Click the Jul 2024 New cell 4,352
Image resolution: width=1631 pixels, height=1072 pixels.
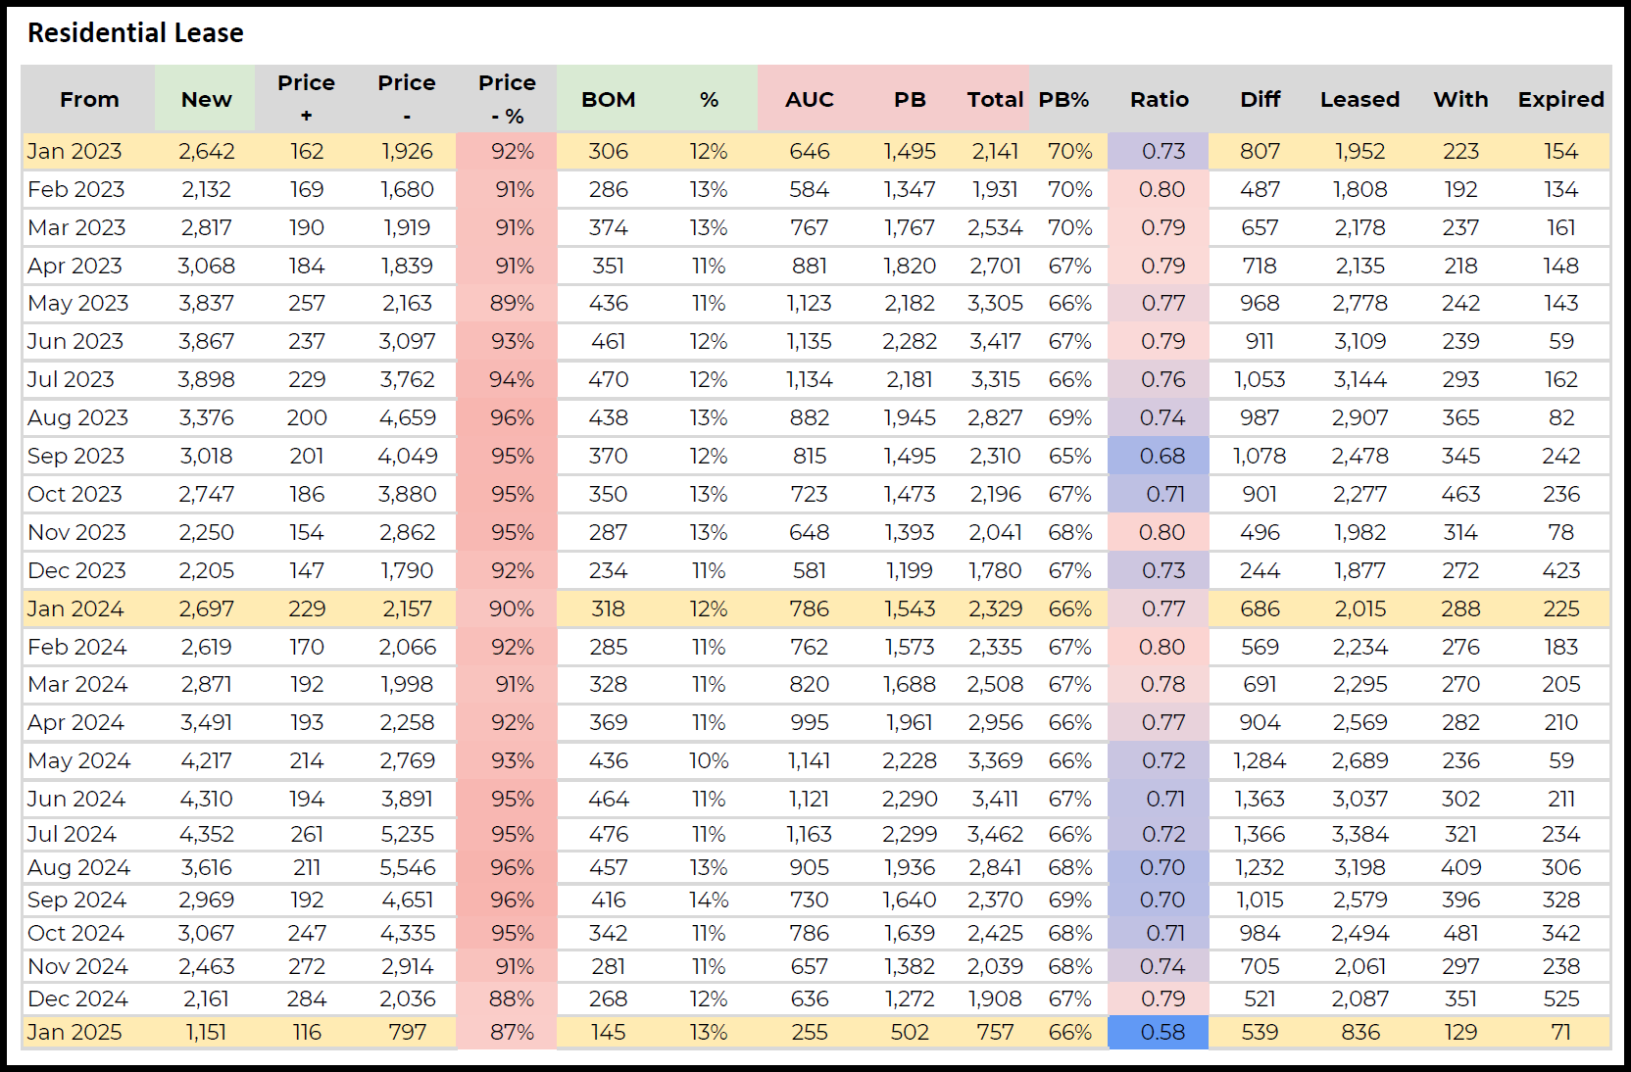pyautogui.click(x=206, y=835)
